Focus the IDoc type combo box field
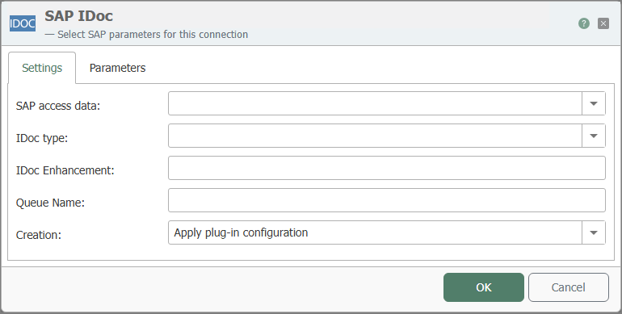Screen dimensions: 622x314 click(x=375, y=136)
